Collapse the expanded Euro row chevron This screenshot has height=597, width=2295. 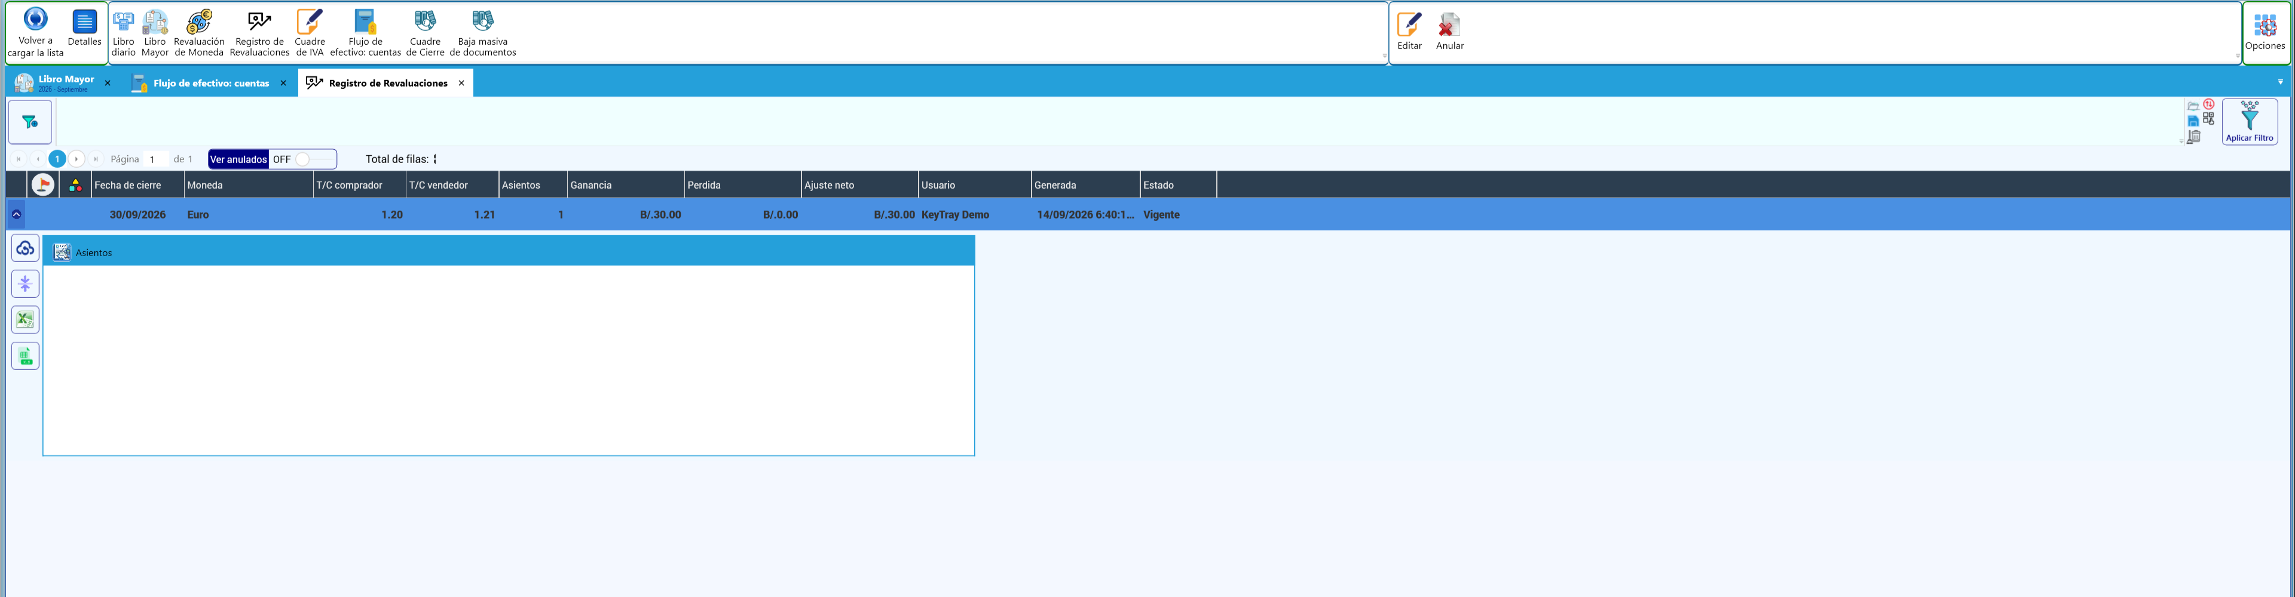pos(16,214)
